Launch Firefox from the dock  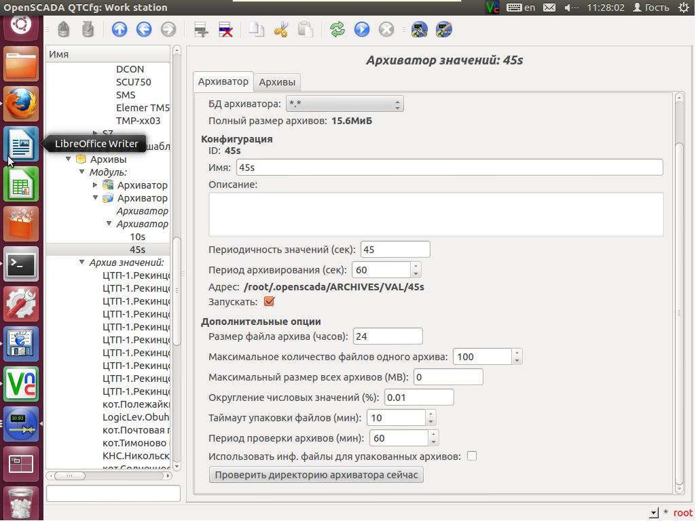tap(22, 104)
